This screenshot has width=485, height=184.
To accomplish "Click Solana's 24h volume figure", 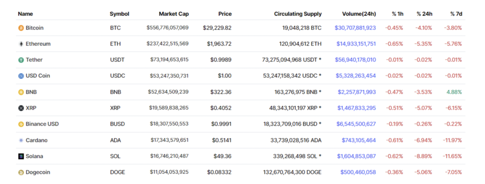I will pyautogui.click(x=356, y=156).
